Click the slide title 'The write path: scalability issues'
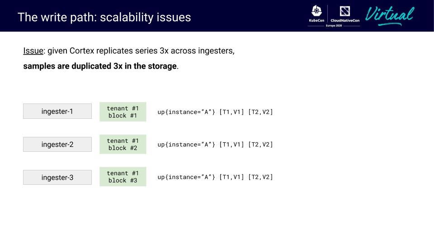 click(x=104, y=17)
